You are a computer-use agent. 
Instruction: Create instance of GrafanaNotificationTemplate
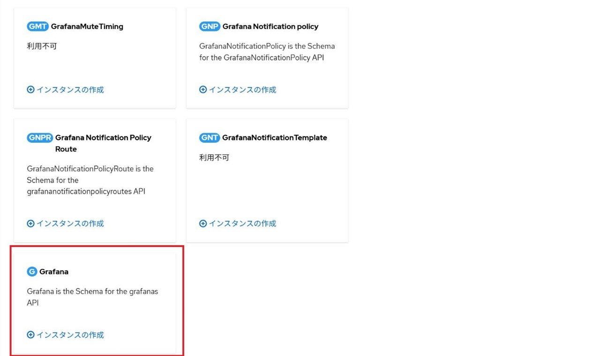click(238, 224)
